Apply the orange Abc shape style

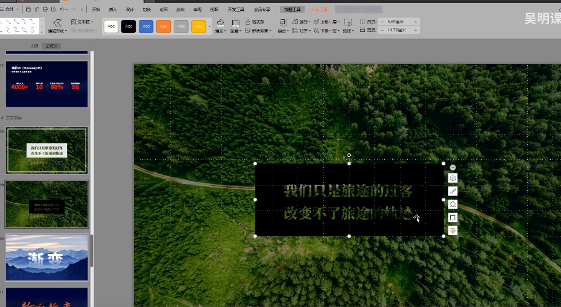click(x=163, y=27)
